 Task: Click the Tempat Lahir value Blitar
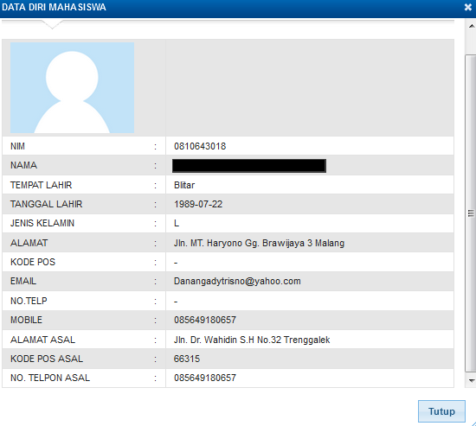tap(184, 185)
